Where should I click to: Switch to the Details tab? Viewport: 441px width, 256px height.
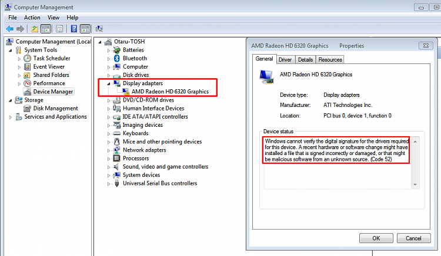pos(305,60)
